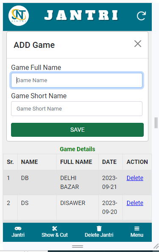Click the Game Short Name field
Viewport: 159px width, 252px height.
[77, 109]
